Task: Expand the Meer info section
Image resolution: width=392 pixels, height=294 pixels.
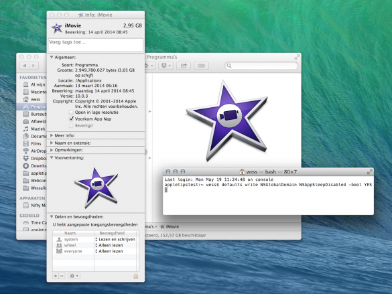Action: (52, 135)
